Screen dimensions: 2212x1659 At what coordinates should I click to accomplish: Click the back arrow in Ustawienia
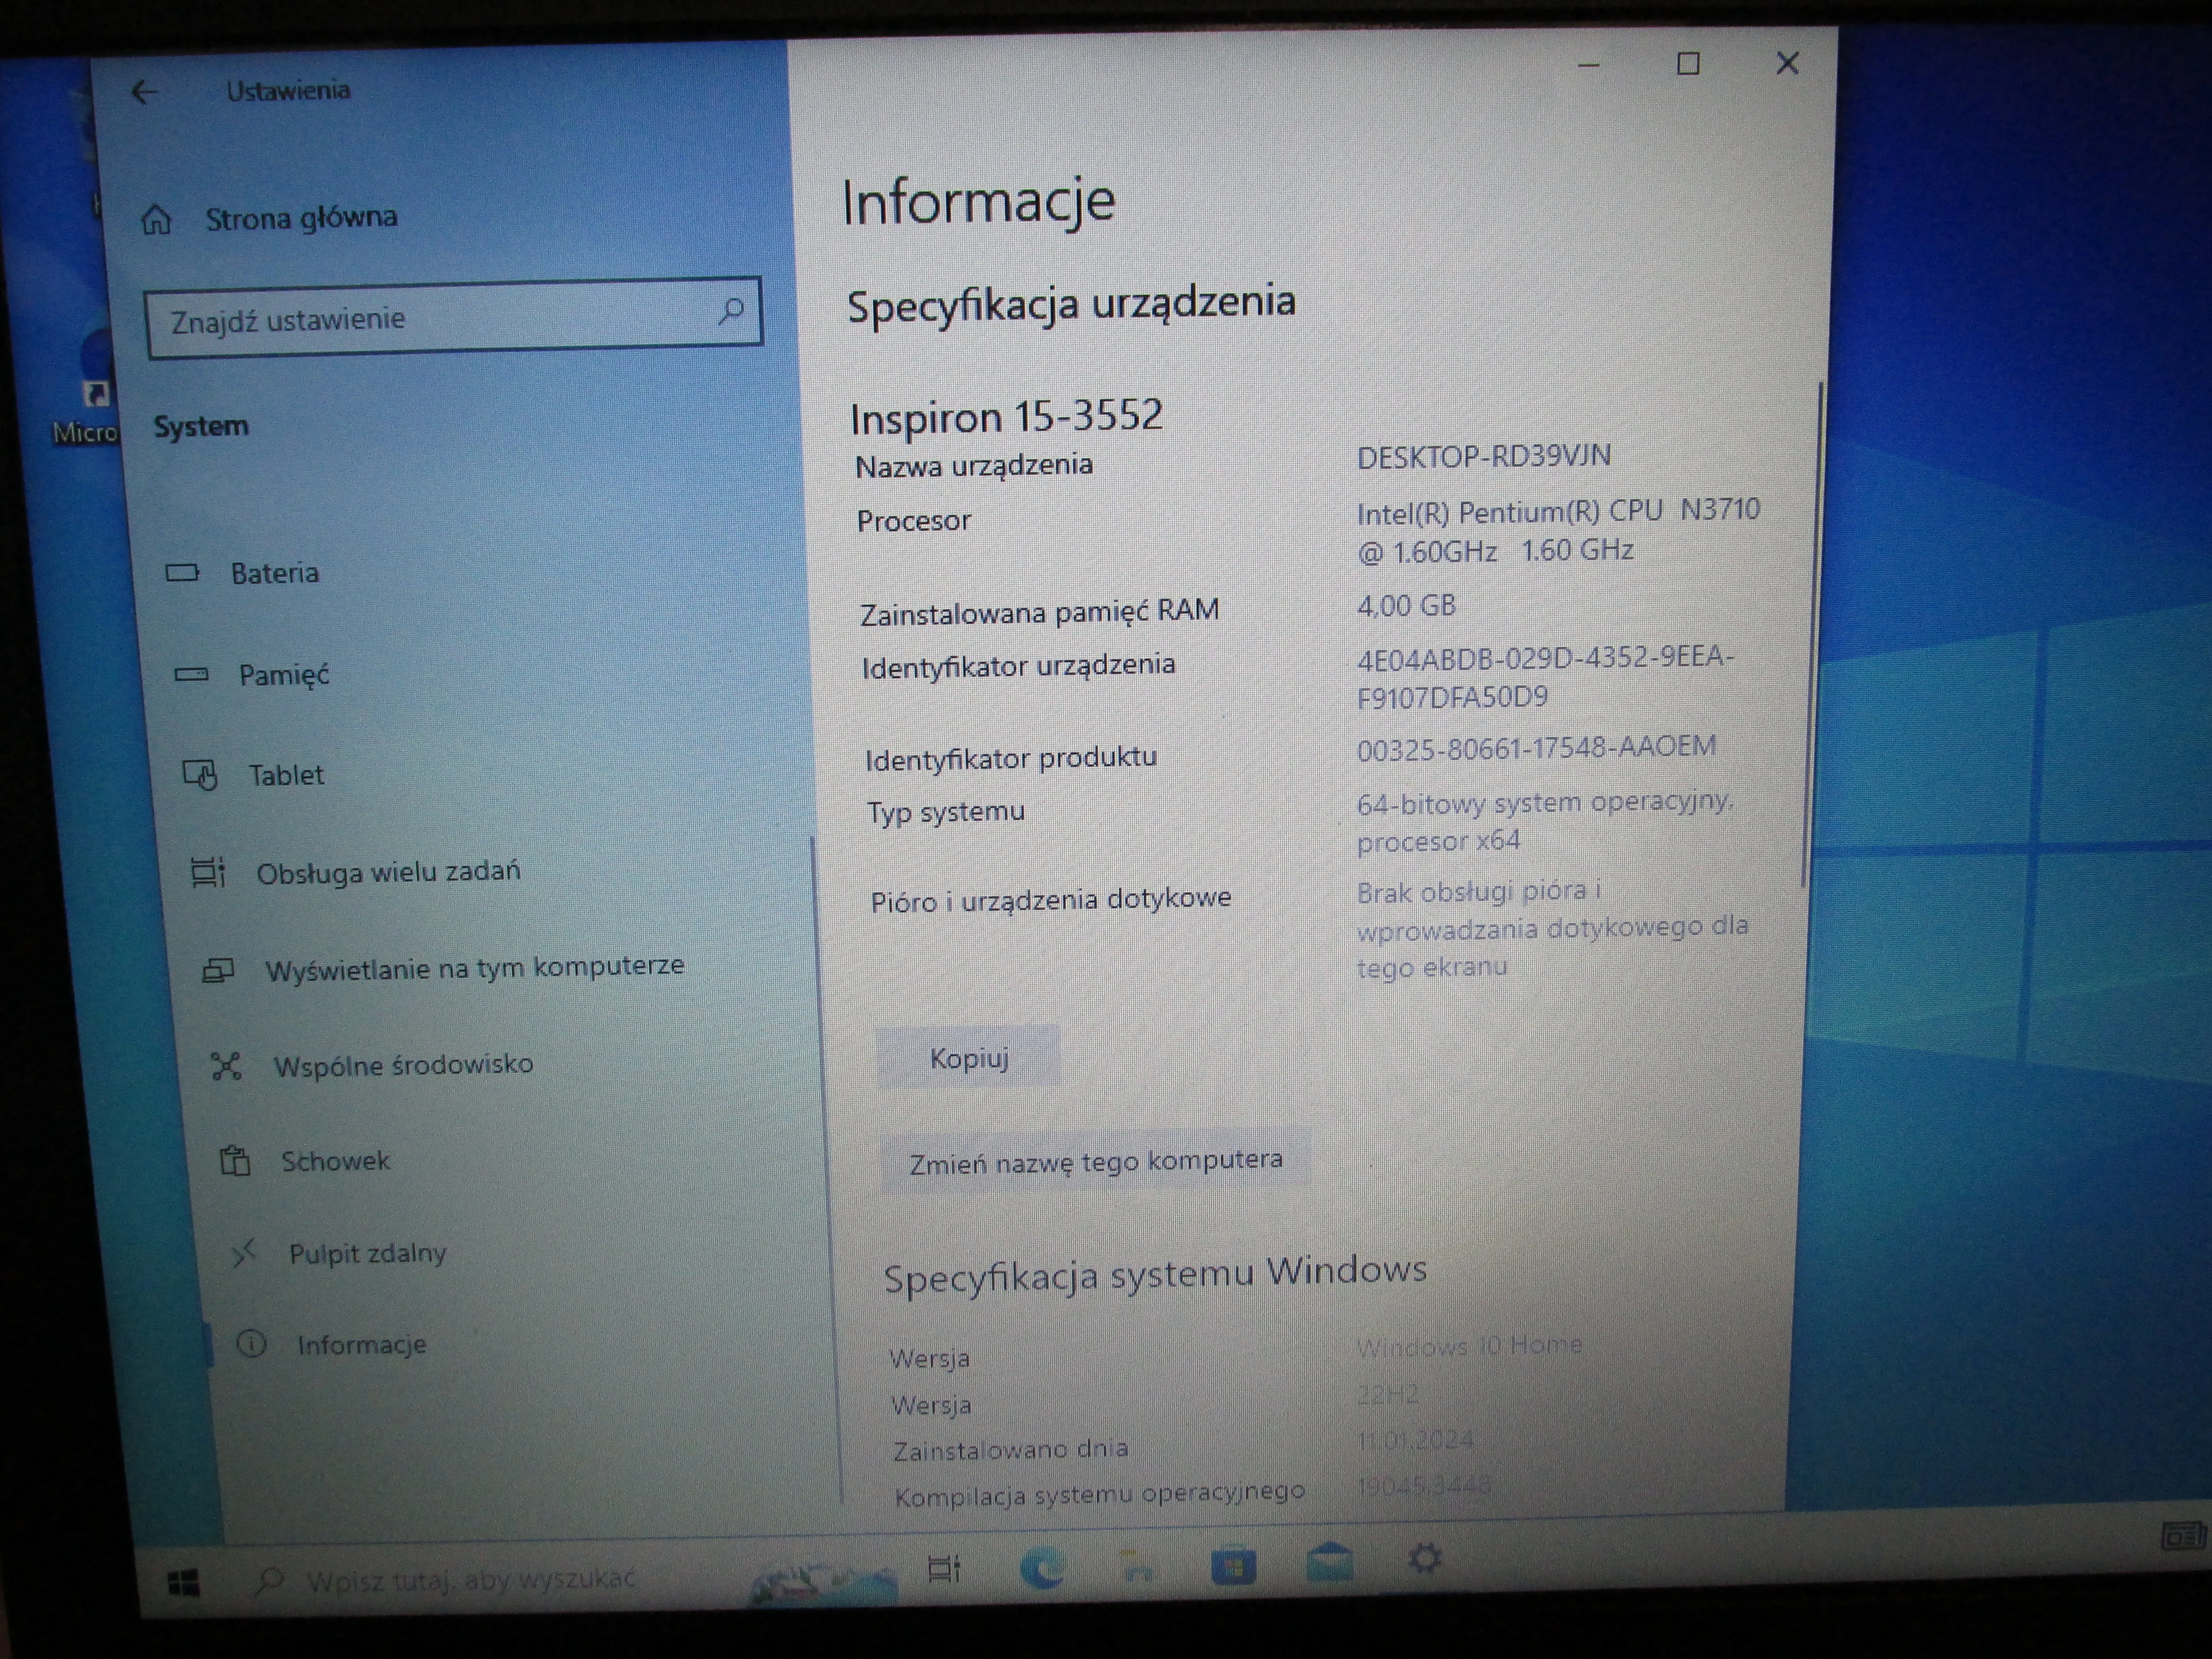click(144, 92)
